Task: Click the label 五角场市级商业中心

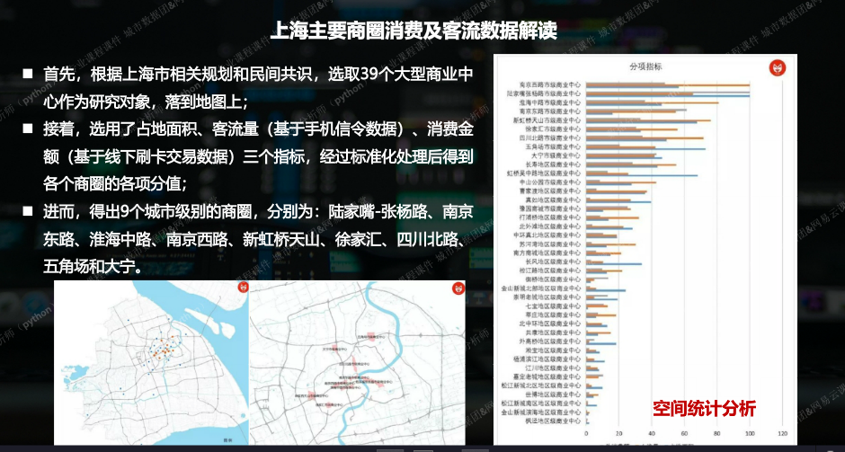Action: [x=553, y=146]
